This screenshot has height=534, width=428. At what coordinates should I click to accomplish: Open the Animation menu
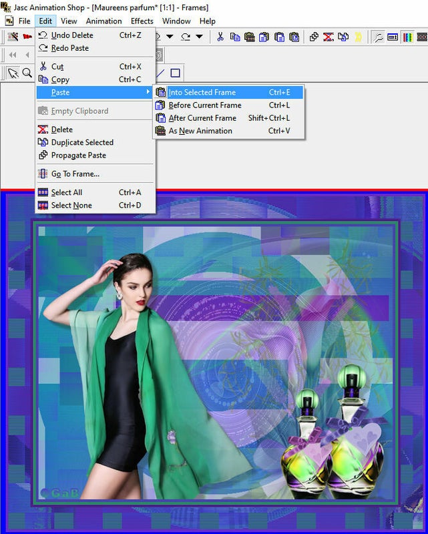(103, 21)
